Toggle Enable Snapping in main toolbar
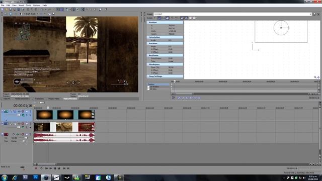 58,10
